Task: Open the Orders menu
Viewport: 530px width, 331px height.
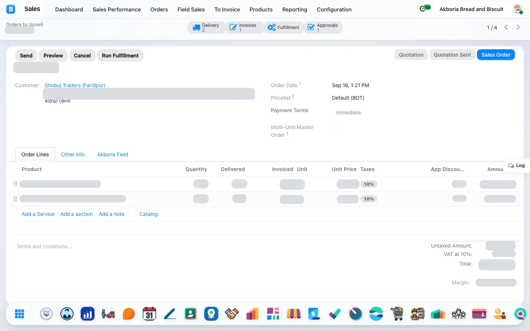Action: tap(159, 10)
